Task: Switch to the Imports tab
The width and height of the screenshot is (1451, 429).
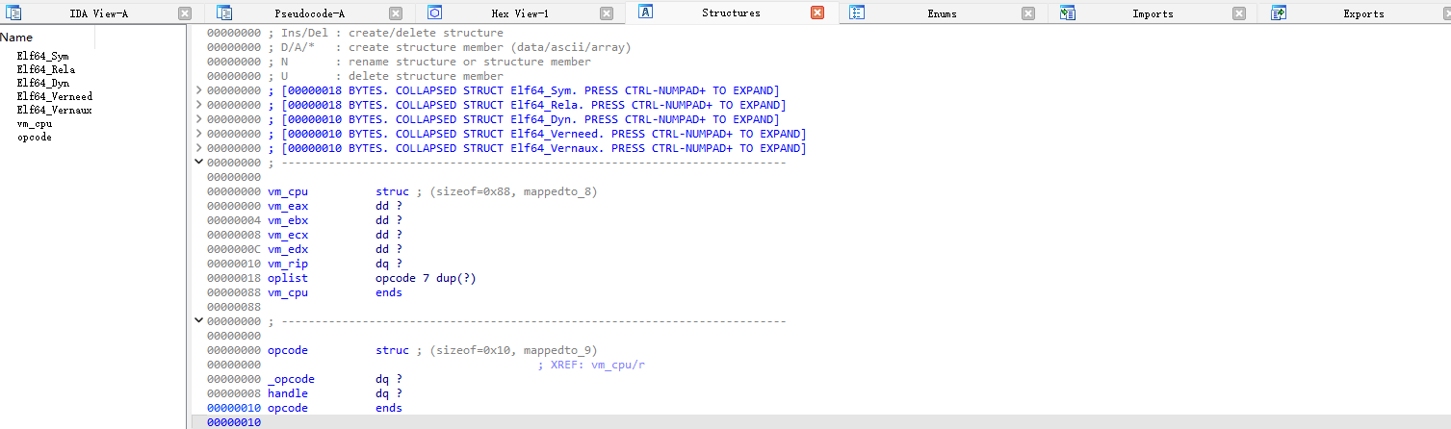Action: pos(1153,13)
